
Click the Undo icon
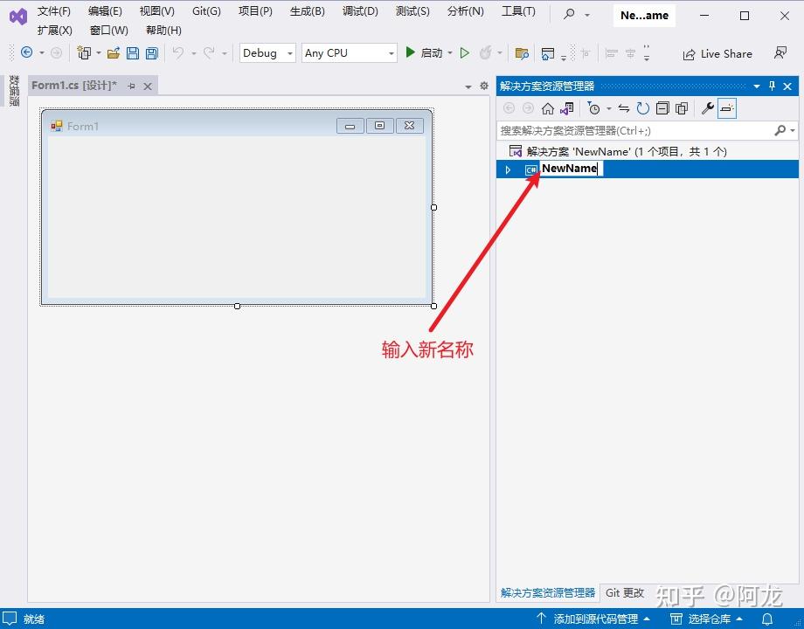pos(177,53)
